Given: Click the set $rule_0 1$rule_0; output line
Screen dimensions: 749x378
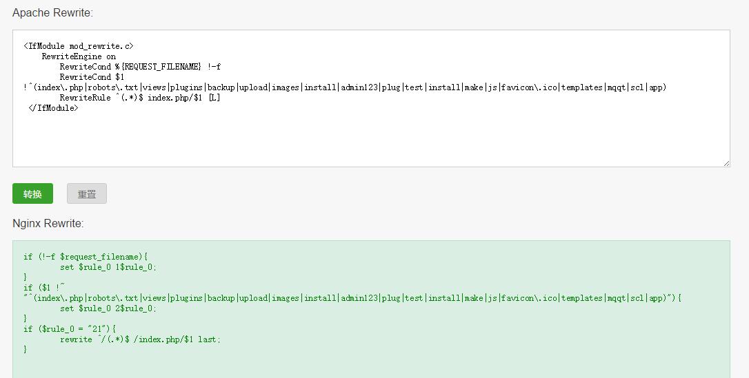Looking at the screenshot, I should click(x=108, y=267).
